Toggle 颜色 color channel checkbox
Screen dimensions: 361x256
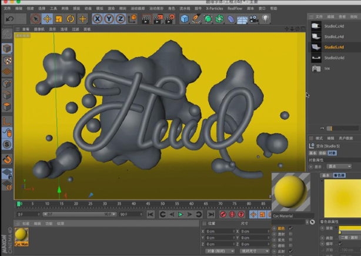(x=290, y=228)
